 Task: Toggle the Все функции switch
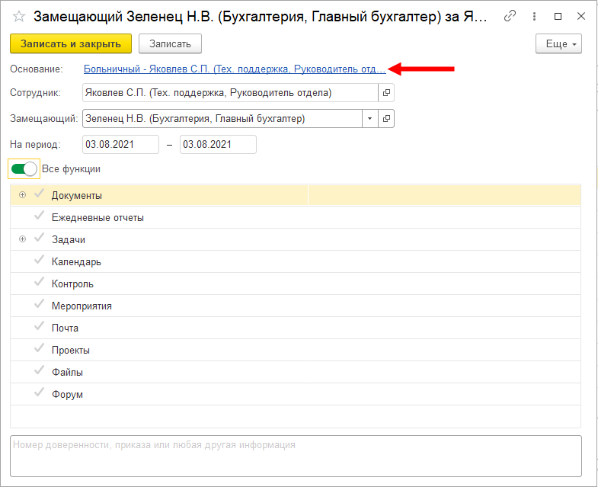[x=24, y=169]
